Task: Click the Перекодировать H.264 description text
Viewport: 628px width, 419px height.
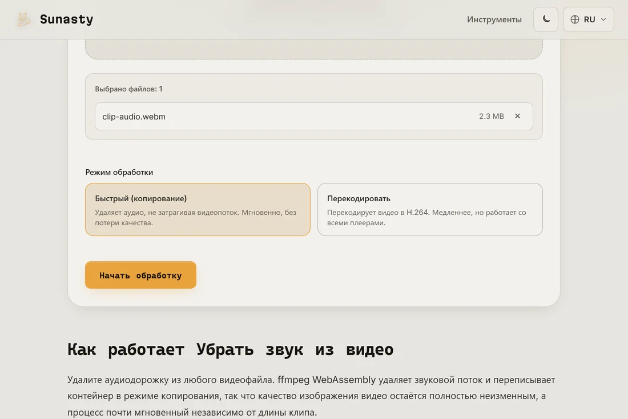Action: 426,217
